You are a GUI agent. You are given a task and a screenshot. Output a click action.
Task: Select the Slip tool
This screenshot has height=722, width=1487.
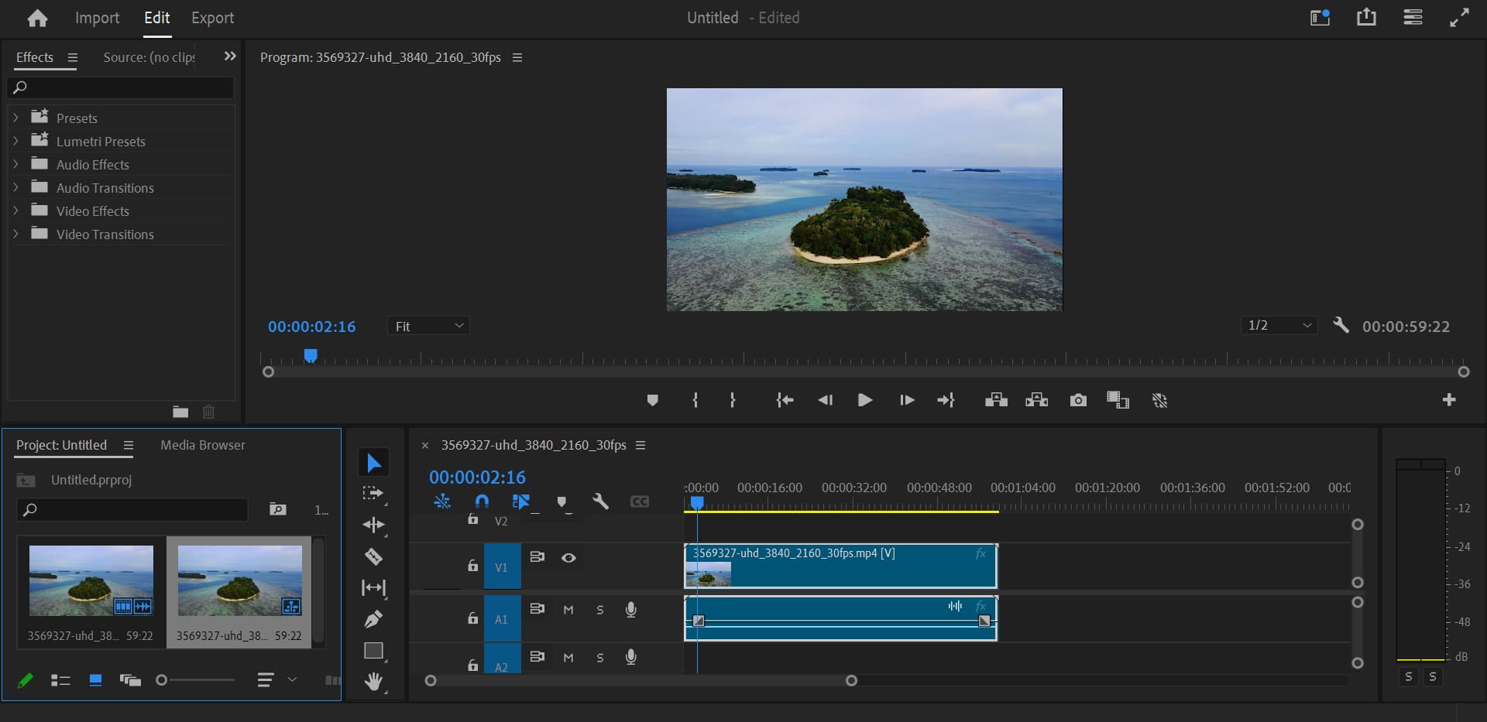pyautogui.click(x=373, y=588)
